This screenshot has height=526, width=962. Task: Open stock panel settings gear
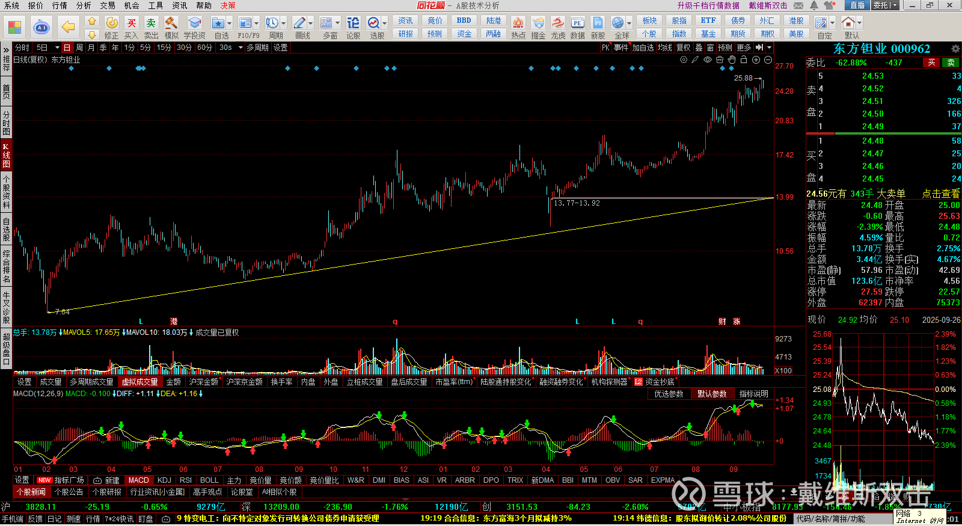[x=955, y=49]
